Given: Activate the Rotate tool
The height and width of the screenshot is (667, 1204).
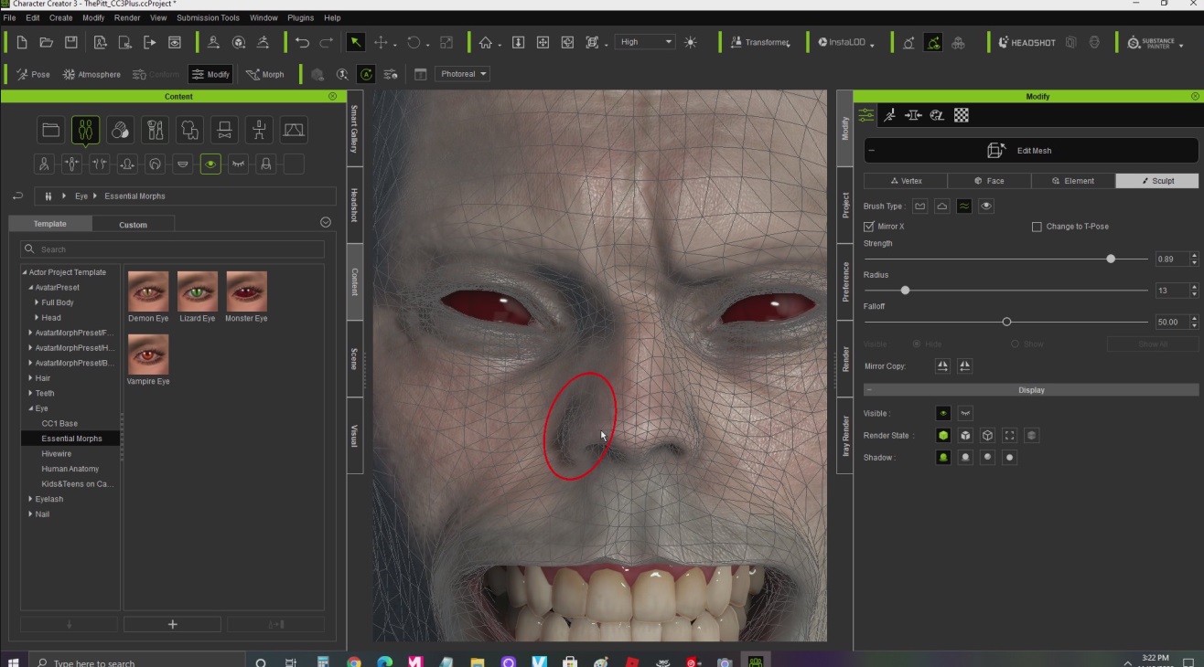Looking at the screenshot, I should pyautogui.click(x=414, y=42).
